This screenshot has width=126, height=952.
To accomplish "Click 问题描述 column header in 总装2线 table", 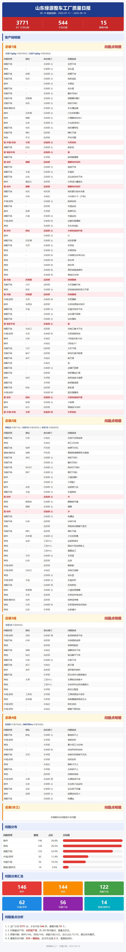I will point(72,433).
